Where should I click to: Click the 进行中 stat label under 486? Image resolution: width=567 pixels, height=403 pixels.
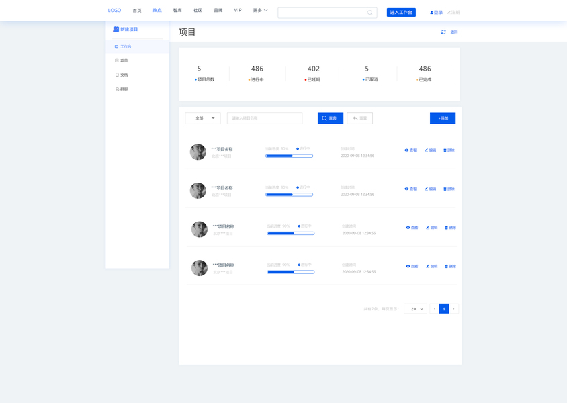pos(257,80)
